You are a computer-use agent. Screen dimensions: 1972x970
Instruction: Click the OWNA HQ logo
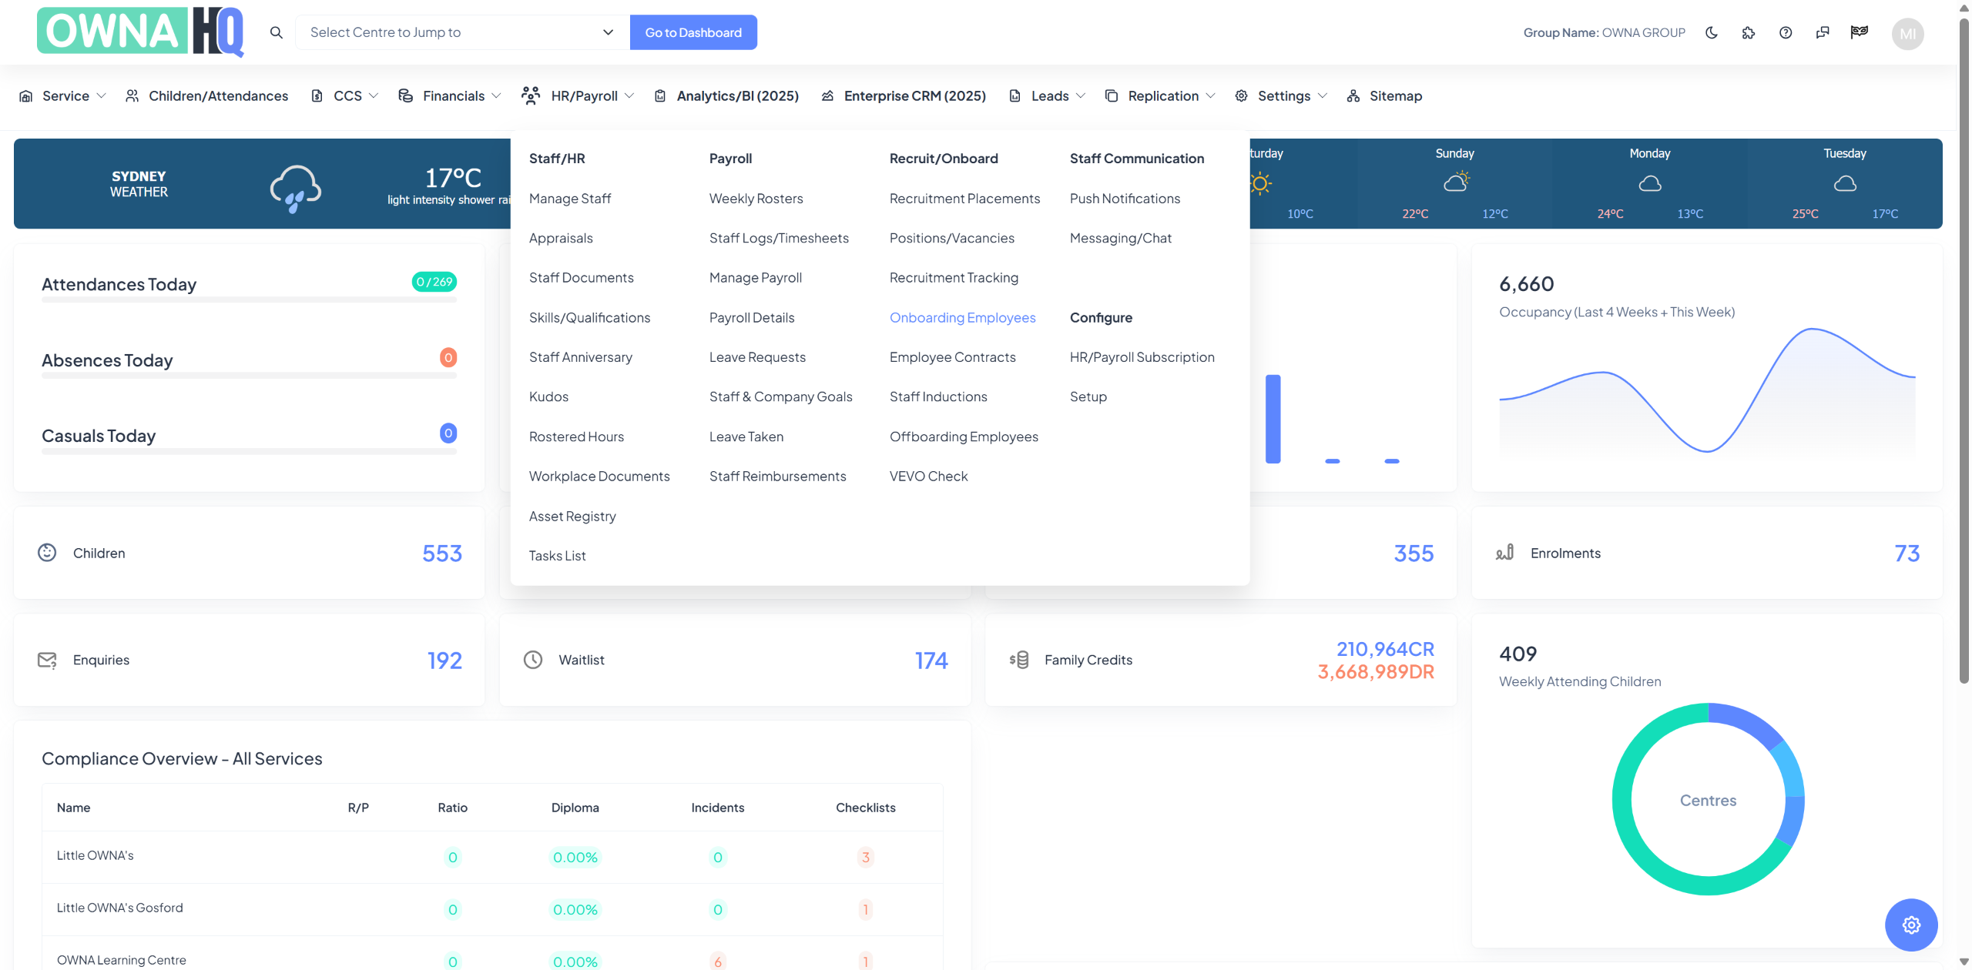[141, 32]
